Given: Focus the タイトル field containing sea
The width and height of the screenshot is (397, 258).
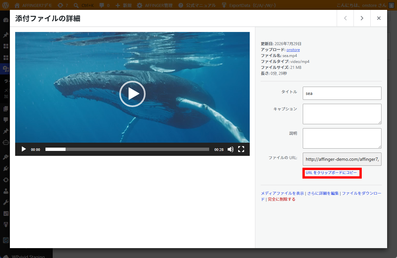Looking at the screenshot, I should pos(342,93).
